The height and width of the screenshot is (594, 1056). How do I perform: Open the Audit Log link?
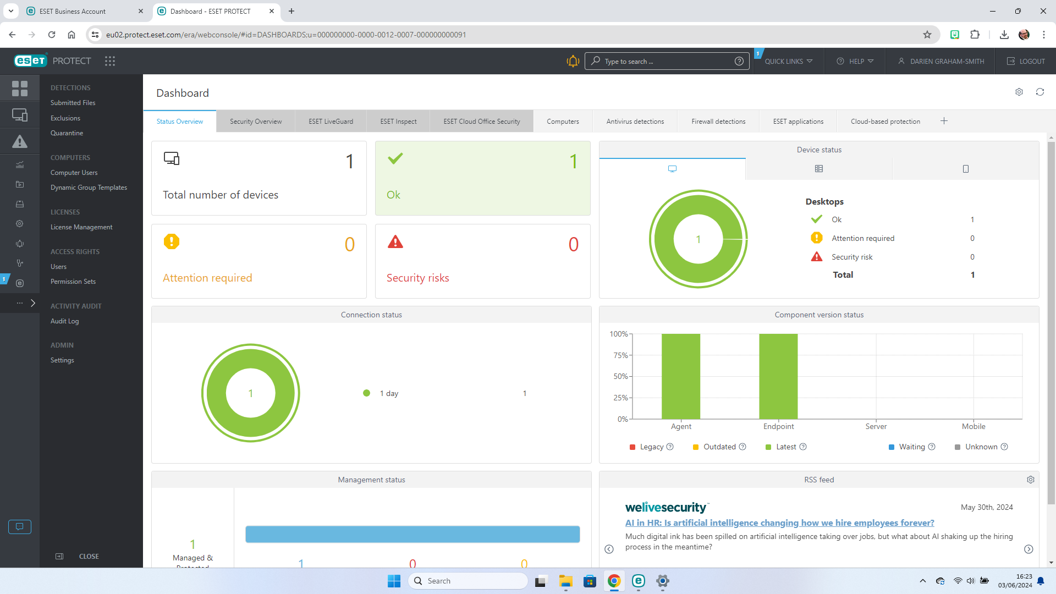[x=64, y=321]
